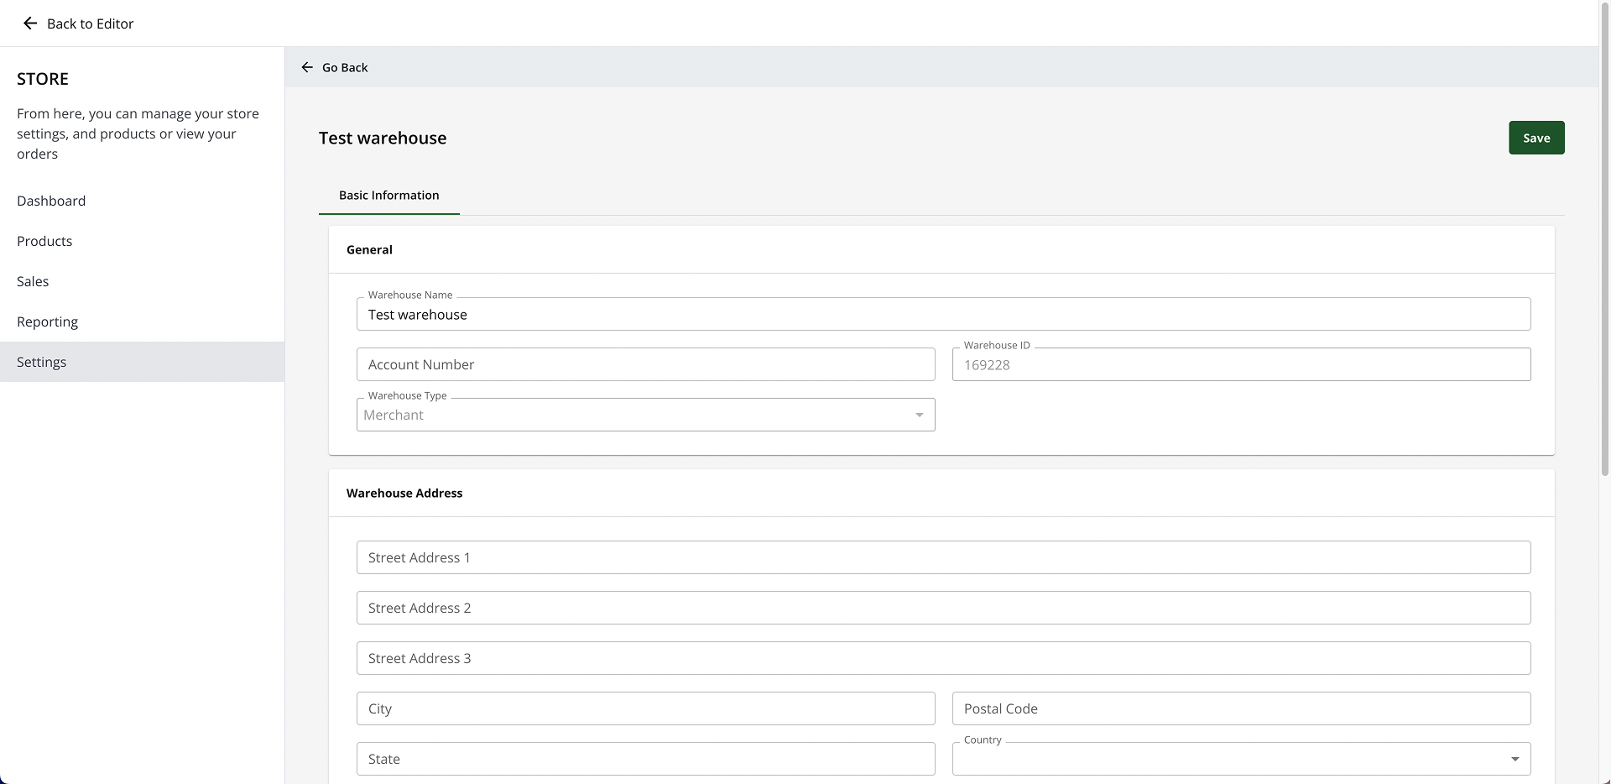Click the store description text in sidebar
Viewport: 1611px width, 784px height.
click(x=138, y=133)
